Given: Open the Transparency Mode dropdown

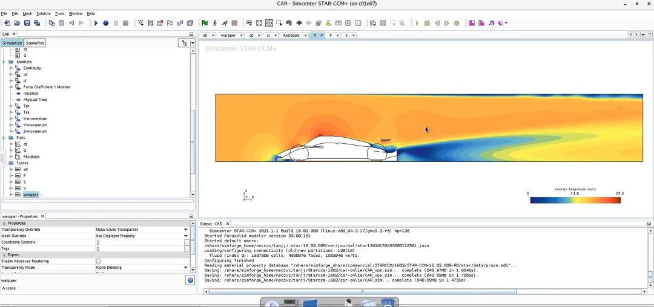Looking at the screenshot, I should point(186,268).
